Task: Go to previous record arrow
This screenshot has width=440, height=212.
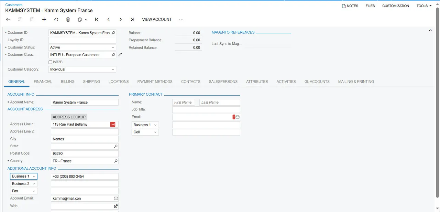Action: (x=109, y=20)
